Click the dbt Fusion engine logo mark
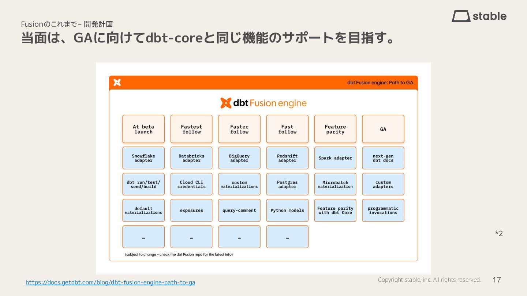 click(226, 103)
